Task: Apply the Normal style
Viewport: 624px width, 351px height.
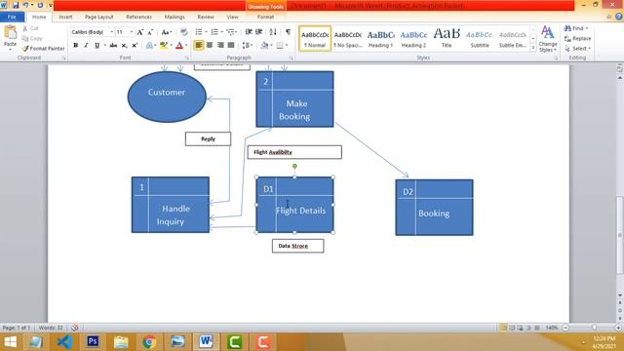Action: coord(315,39)
